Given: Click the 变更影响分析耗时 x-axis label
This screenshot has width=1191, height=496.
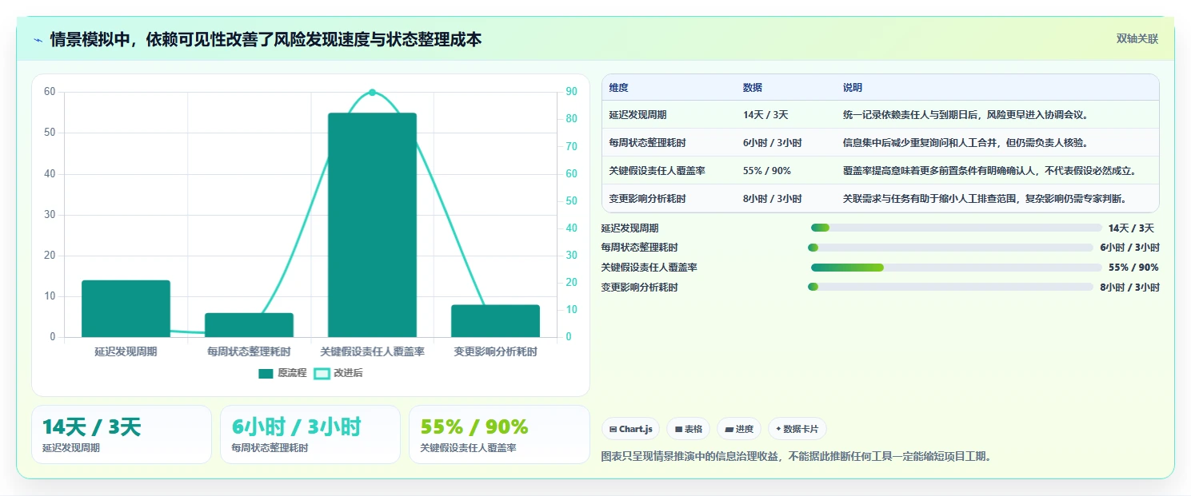Looking at the screenshot, I should [495, 351].
